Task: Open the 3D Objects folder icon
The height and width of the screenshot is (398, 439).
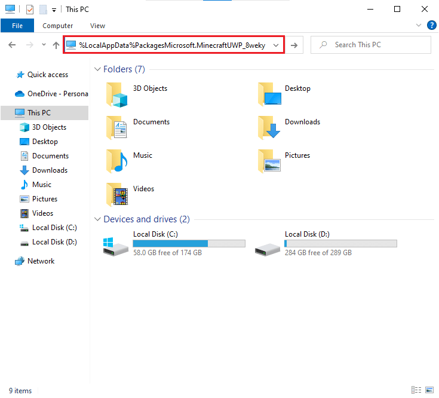Action: click(117, 94)
